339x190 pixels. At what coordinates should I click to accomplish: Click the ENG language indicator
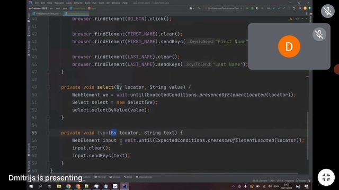click(276, 186)
